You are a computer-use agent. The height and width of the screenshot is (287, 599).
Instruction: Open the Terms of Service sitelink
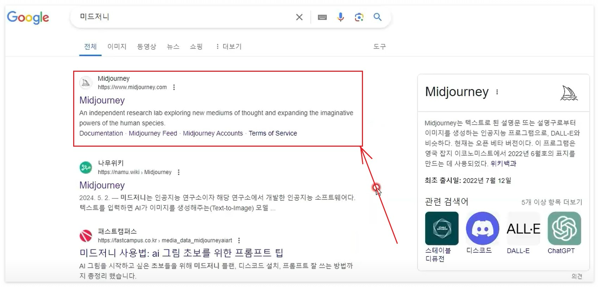click(273, 133)
